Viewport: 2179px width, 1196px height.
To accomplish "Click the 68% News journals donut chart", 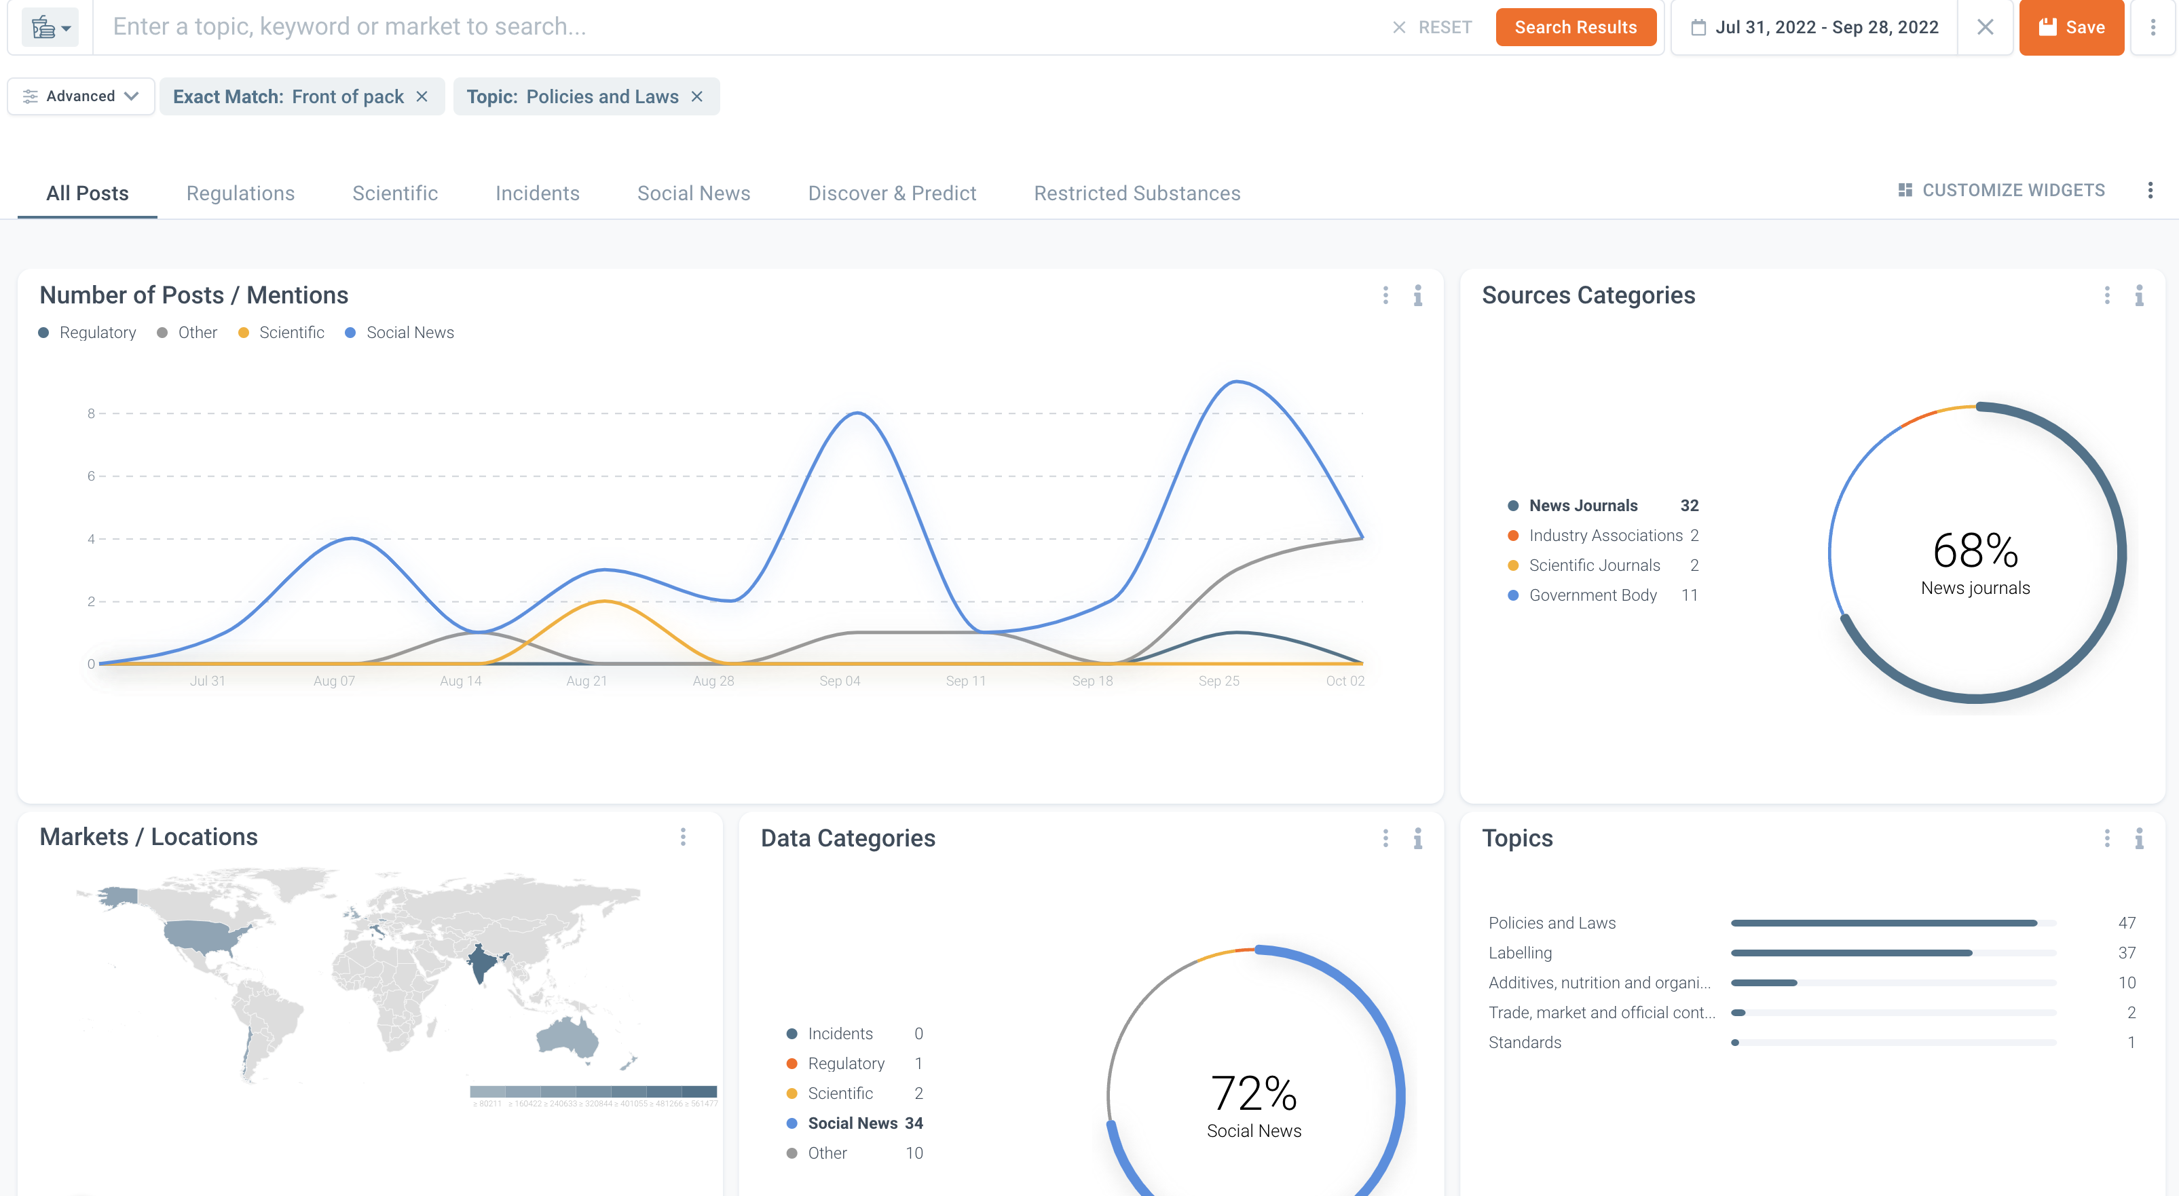I will pos(1975,554).
